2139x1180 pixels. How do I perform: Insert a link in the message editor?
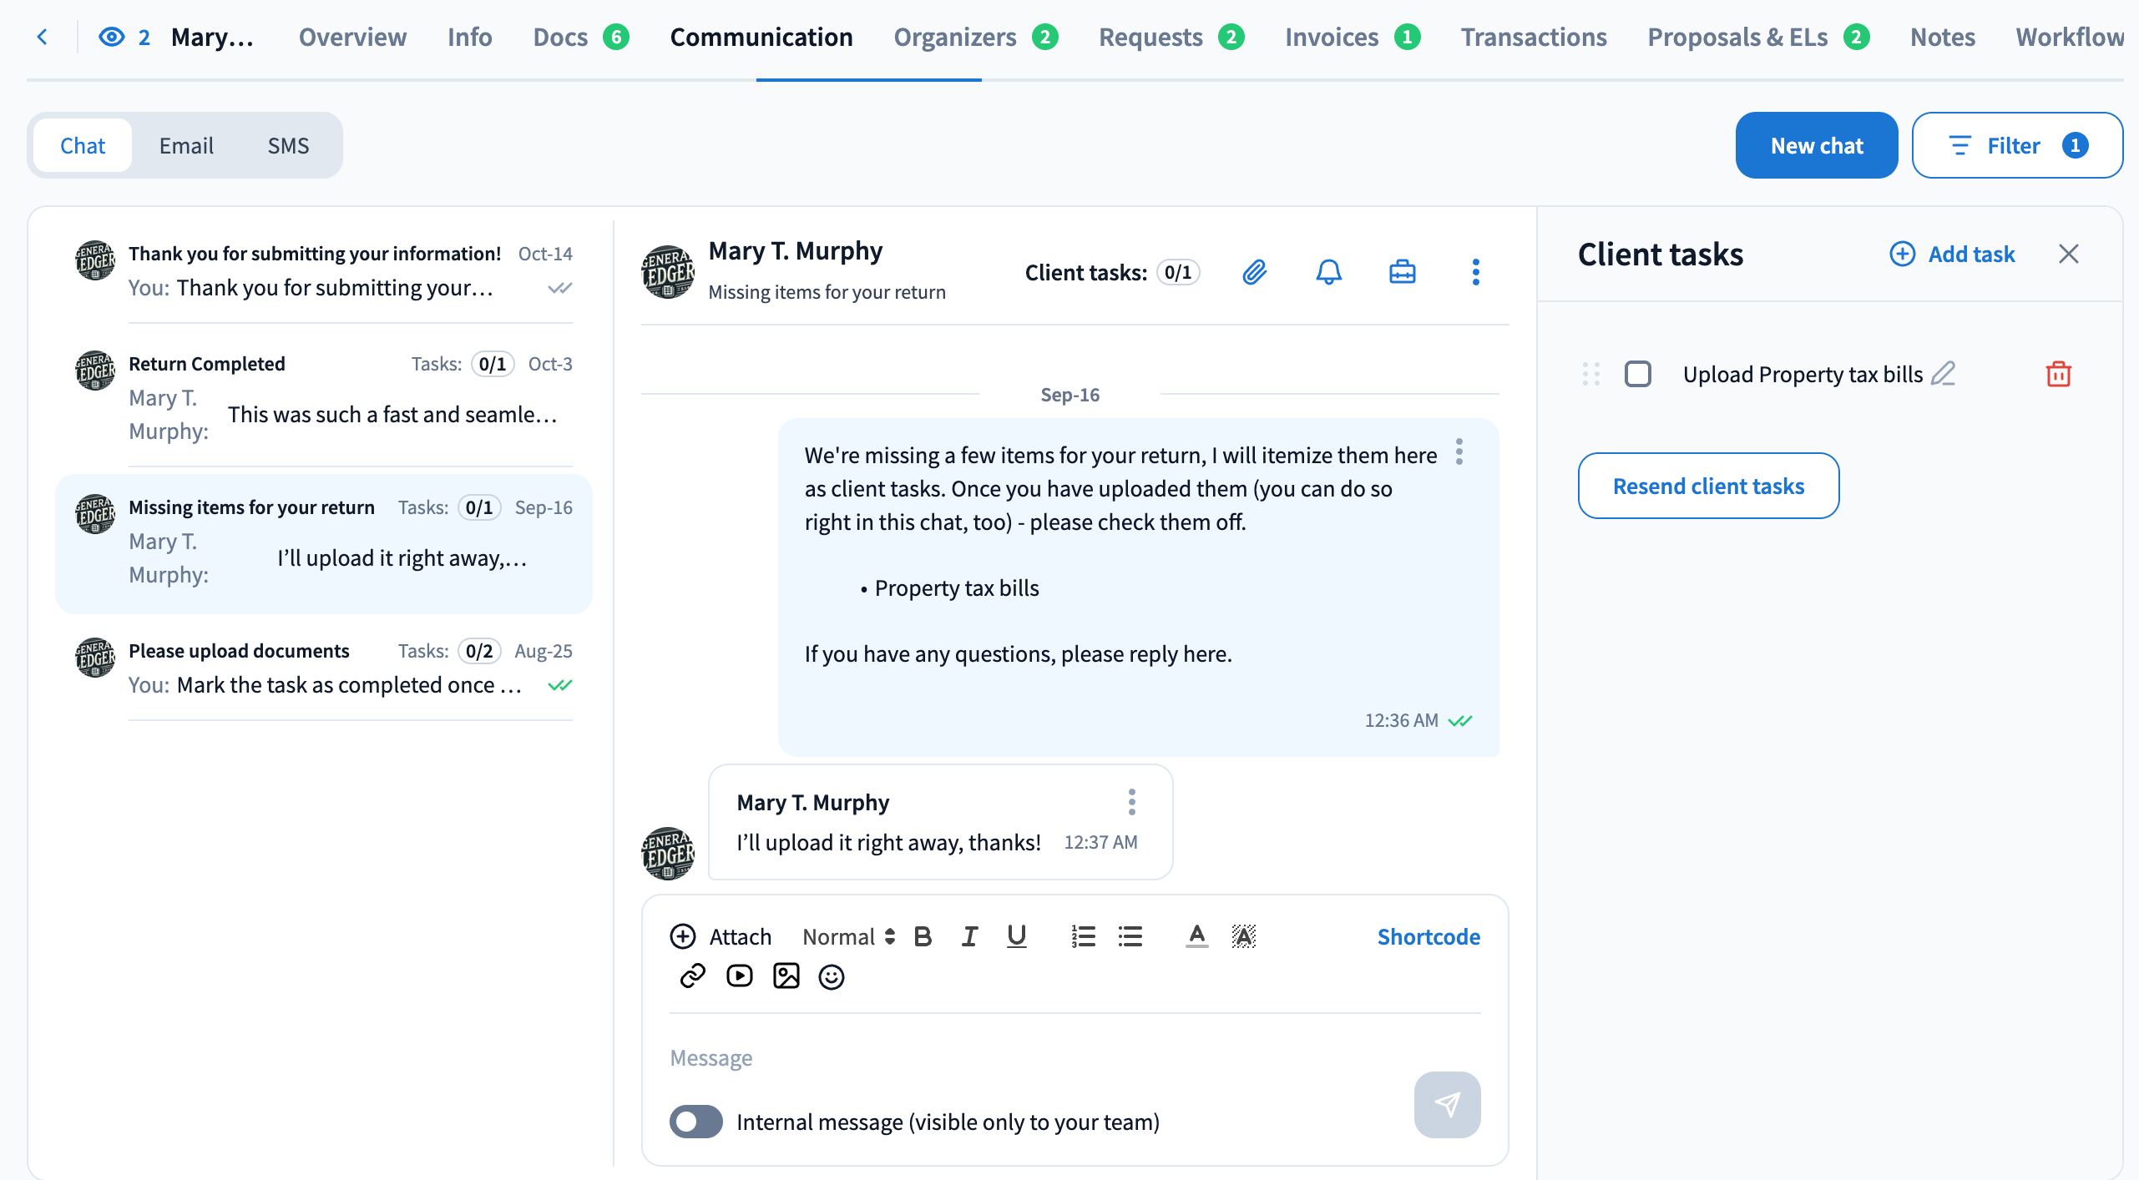point(692,976)
